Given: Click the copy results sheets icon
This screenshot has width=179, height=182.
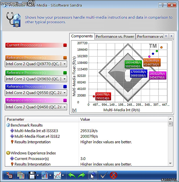Looking at the screenshot, I should pos(21,175).
